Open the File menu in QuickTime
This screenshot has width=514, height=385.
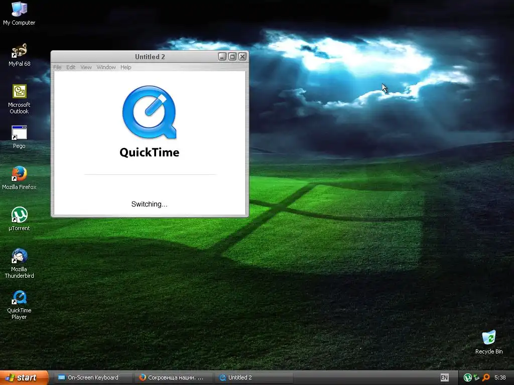click(57, 67)
